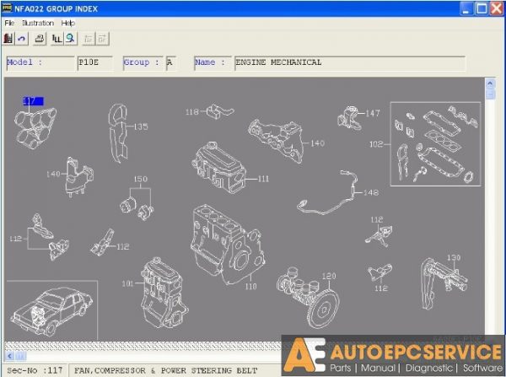
Task: Click FAN,COMPRESSOR & POWER STEERING BELT status text
Action: pos(166,370)
